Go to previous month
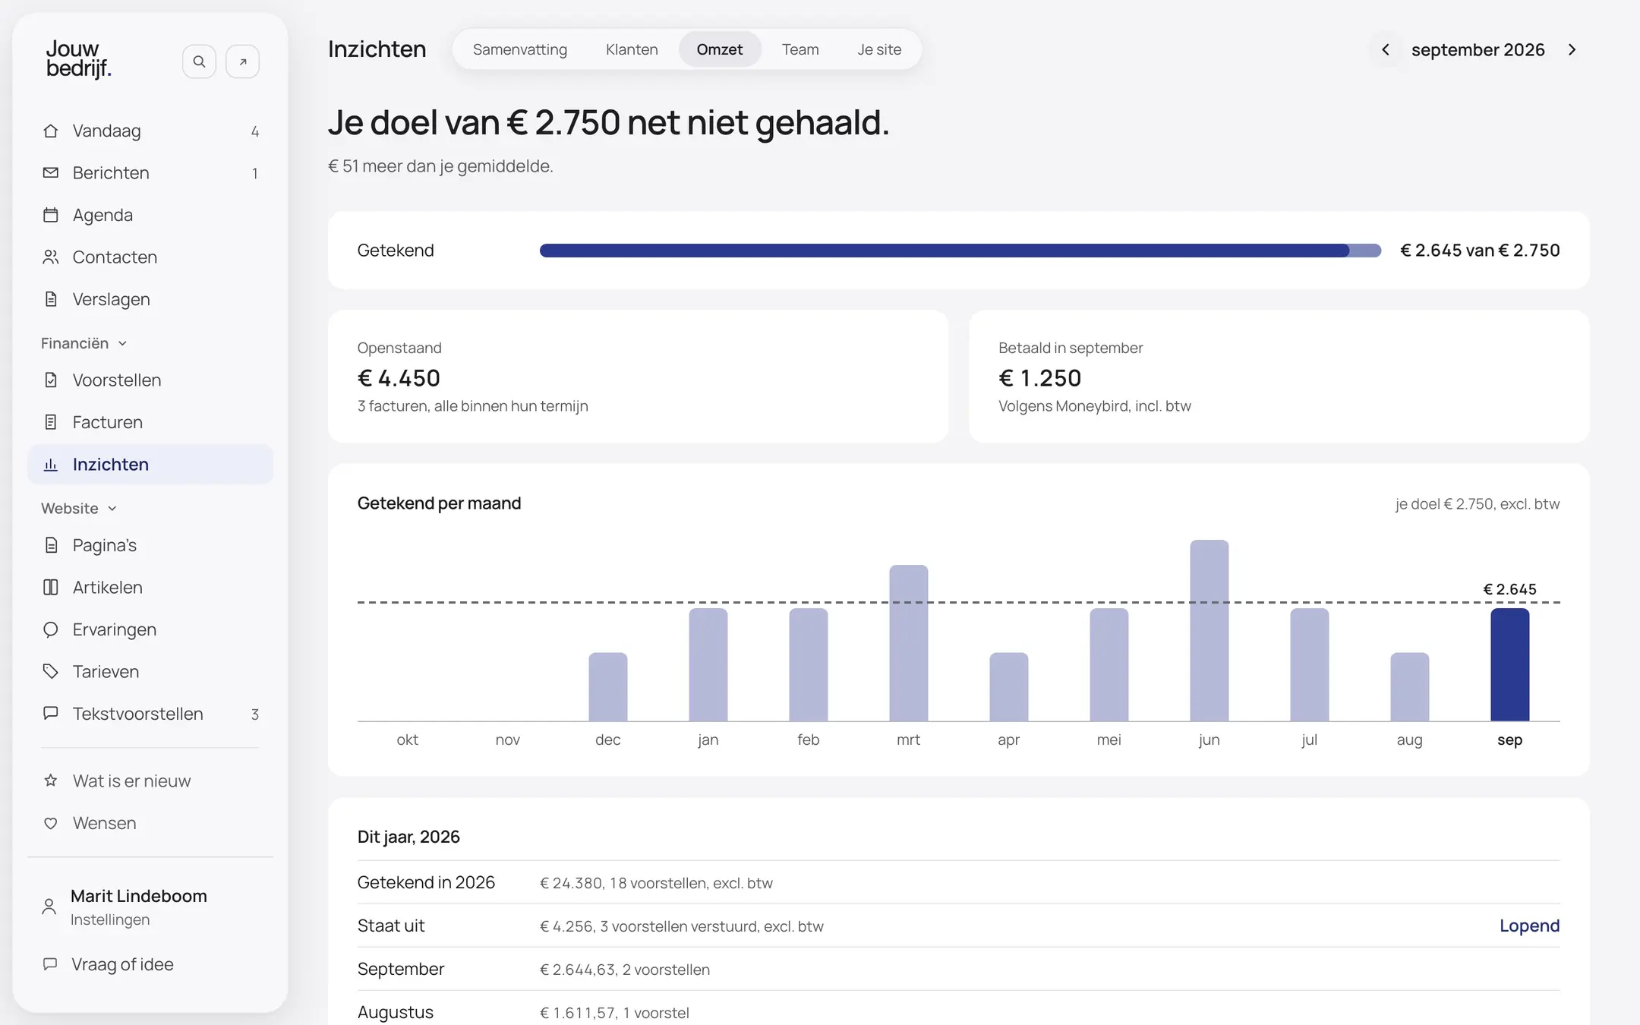This screenshot has height=1025, width=1640. (x=1386, y=49)
